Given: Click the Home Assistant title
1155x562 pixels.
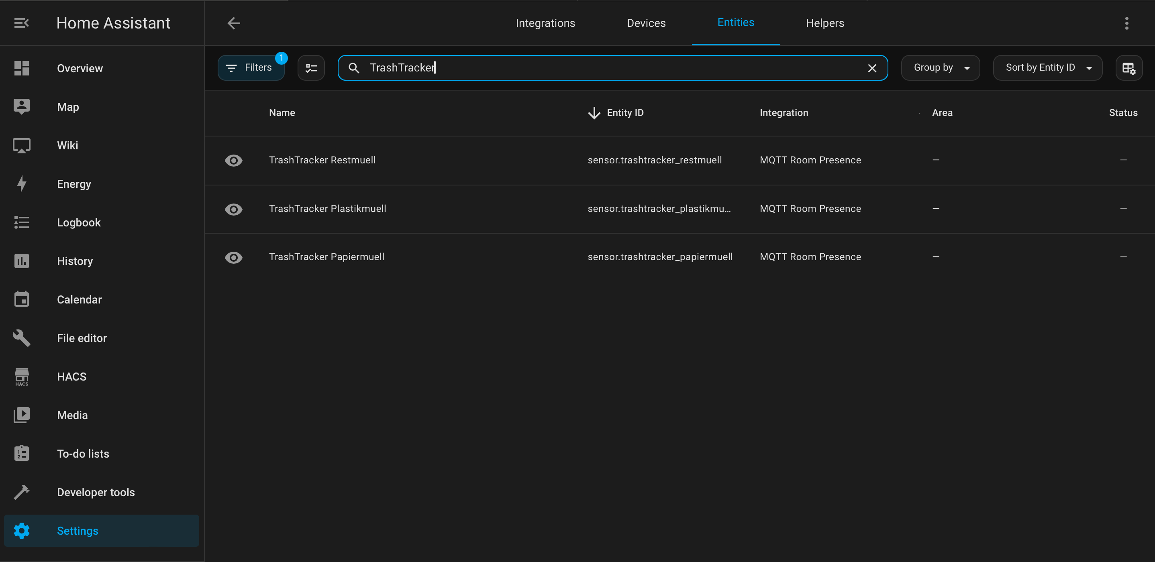Looking at the screenshot, I should tap(113, 23).
